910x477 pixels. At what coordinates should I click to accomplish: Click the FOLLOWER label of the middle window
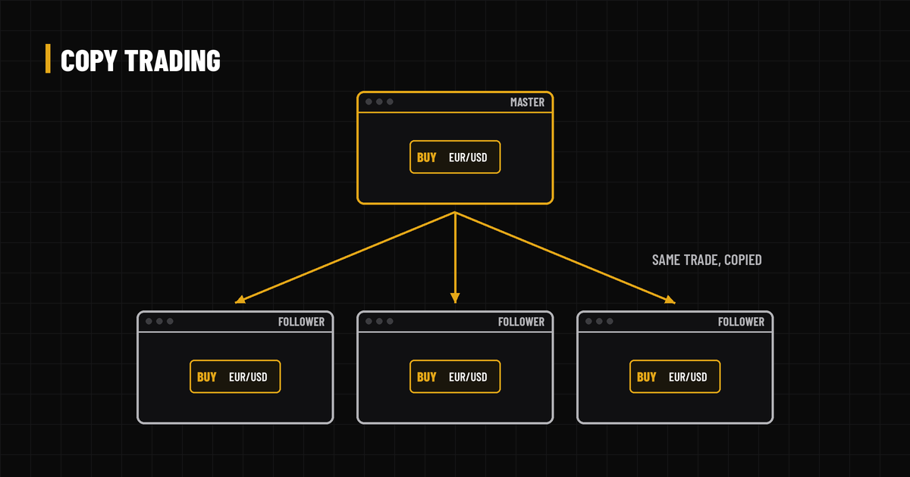[x=521, y=322]
